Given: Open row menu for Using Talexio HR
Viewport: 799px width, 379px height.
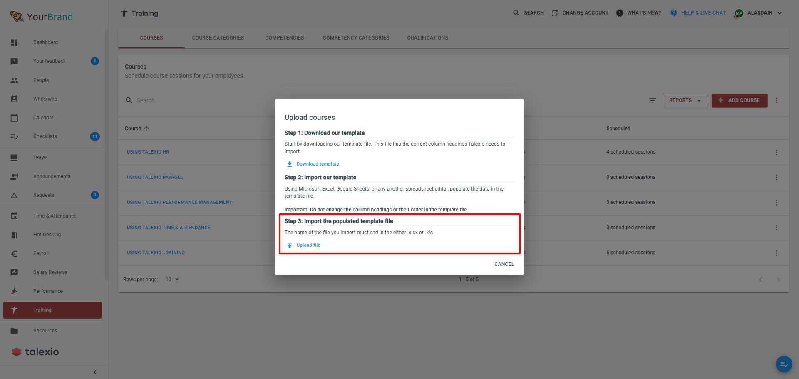Looking at the screenshot, I should pyautogui.click(x=777, y=152).
